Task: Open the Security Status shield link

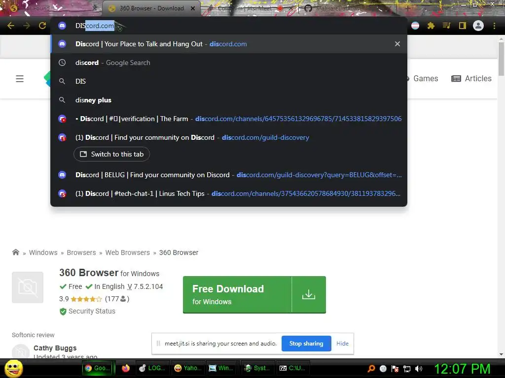Action: 87,311
